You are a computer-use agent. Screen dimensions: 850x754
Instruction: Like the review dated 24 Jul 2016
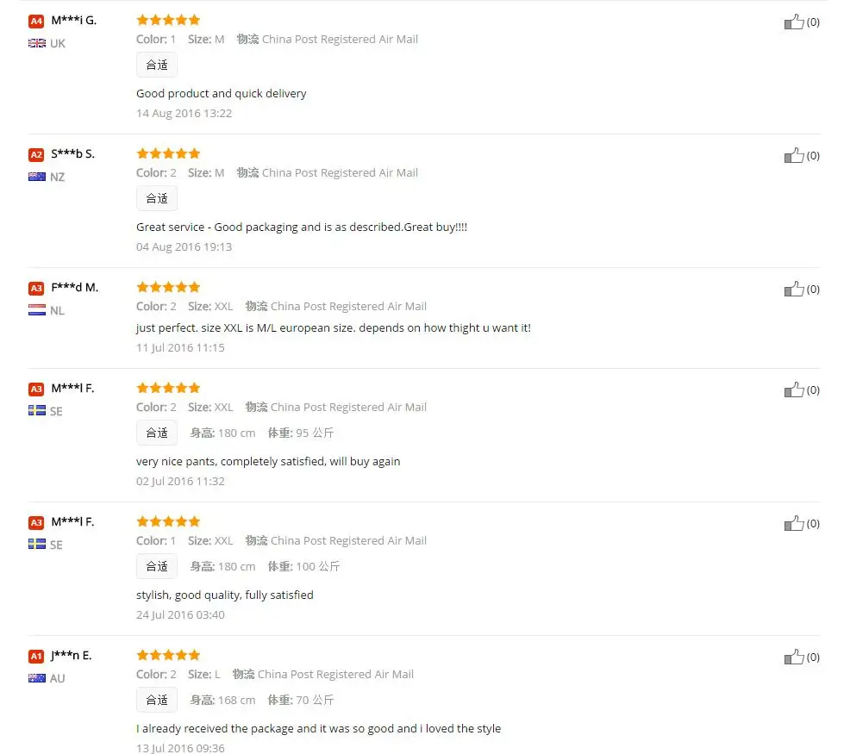[794, 524]
